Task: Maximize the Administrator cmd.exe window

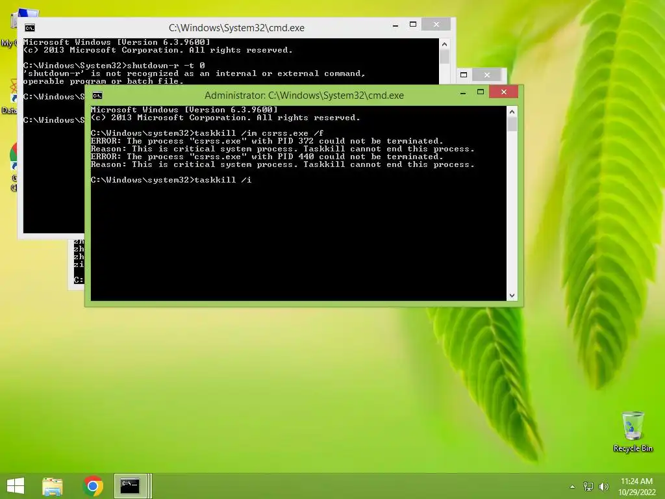Action: coord(481,92)
